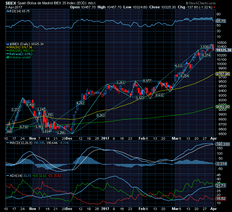232x212 pixels.
Task: Click the 1.241 retracement label
Action: 41,109
